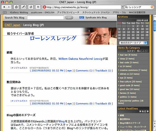
Task: Open アサヒ・コム bookmark
Action: point(119,12)
